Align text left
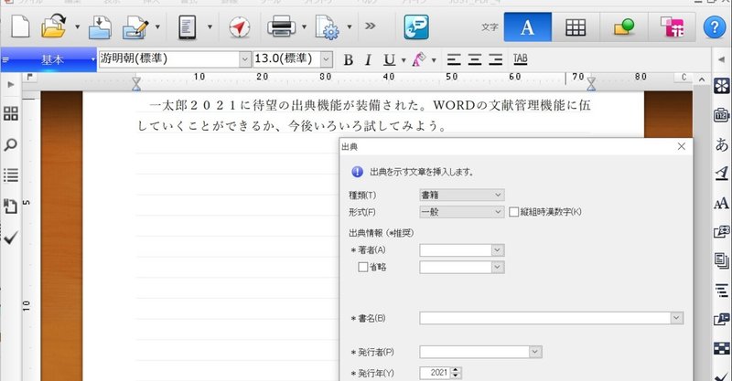This screenshot has width=732, height=381. point(454,59)
